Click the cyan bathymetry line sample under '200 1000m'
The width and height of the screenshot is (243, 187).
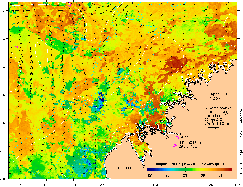(120, 171)
